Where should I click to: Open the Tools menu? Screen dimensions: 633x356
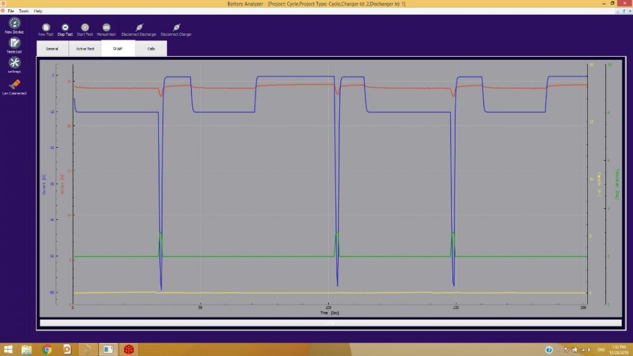pos(23,11)
